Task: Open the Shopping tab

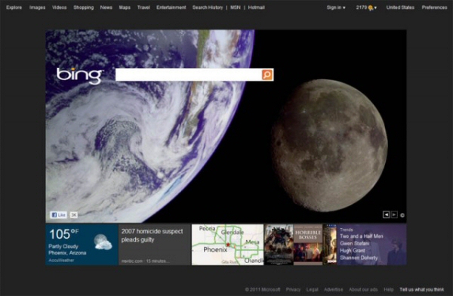Action: click(84, 8)
